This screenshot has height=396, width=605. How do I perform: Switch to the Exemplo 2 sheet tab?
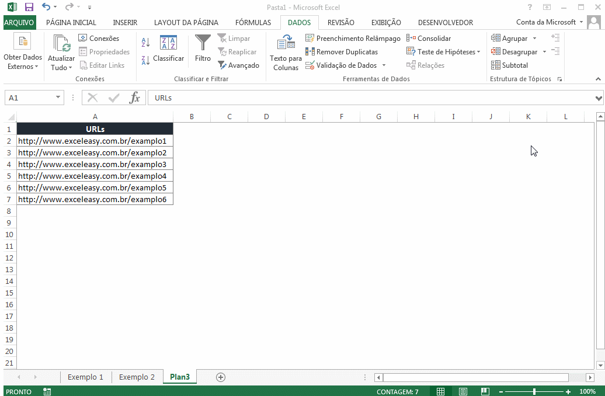click(x=137, y=377)
